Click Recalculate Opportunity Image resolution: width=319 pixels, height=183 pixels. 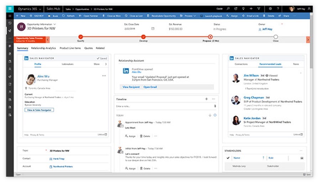point(161,16)
